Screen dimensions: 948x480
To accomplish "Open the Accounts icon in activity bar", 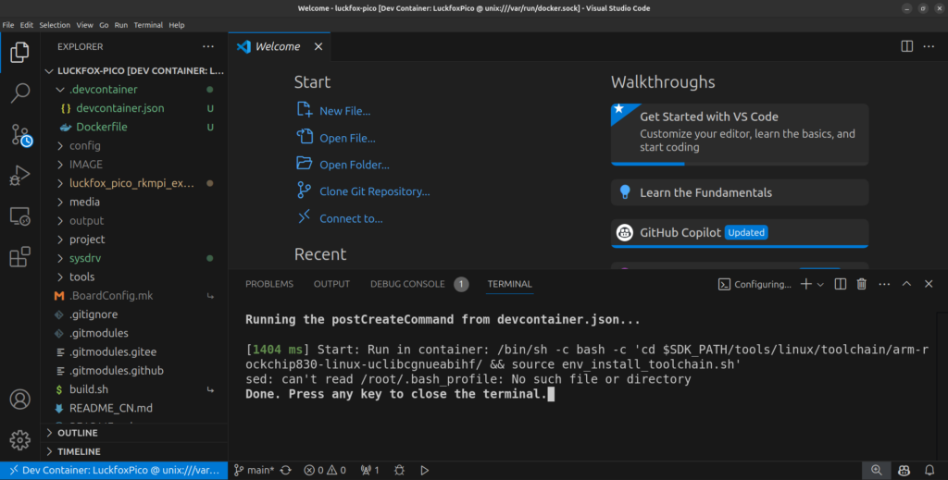I will coord(19,400).
